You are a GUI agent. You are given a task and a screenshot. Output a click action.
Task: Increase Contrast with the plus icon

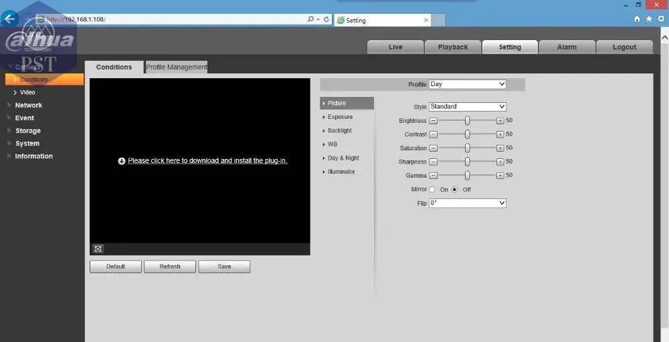tap(500, 134)
